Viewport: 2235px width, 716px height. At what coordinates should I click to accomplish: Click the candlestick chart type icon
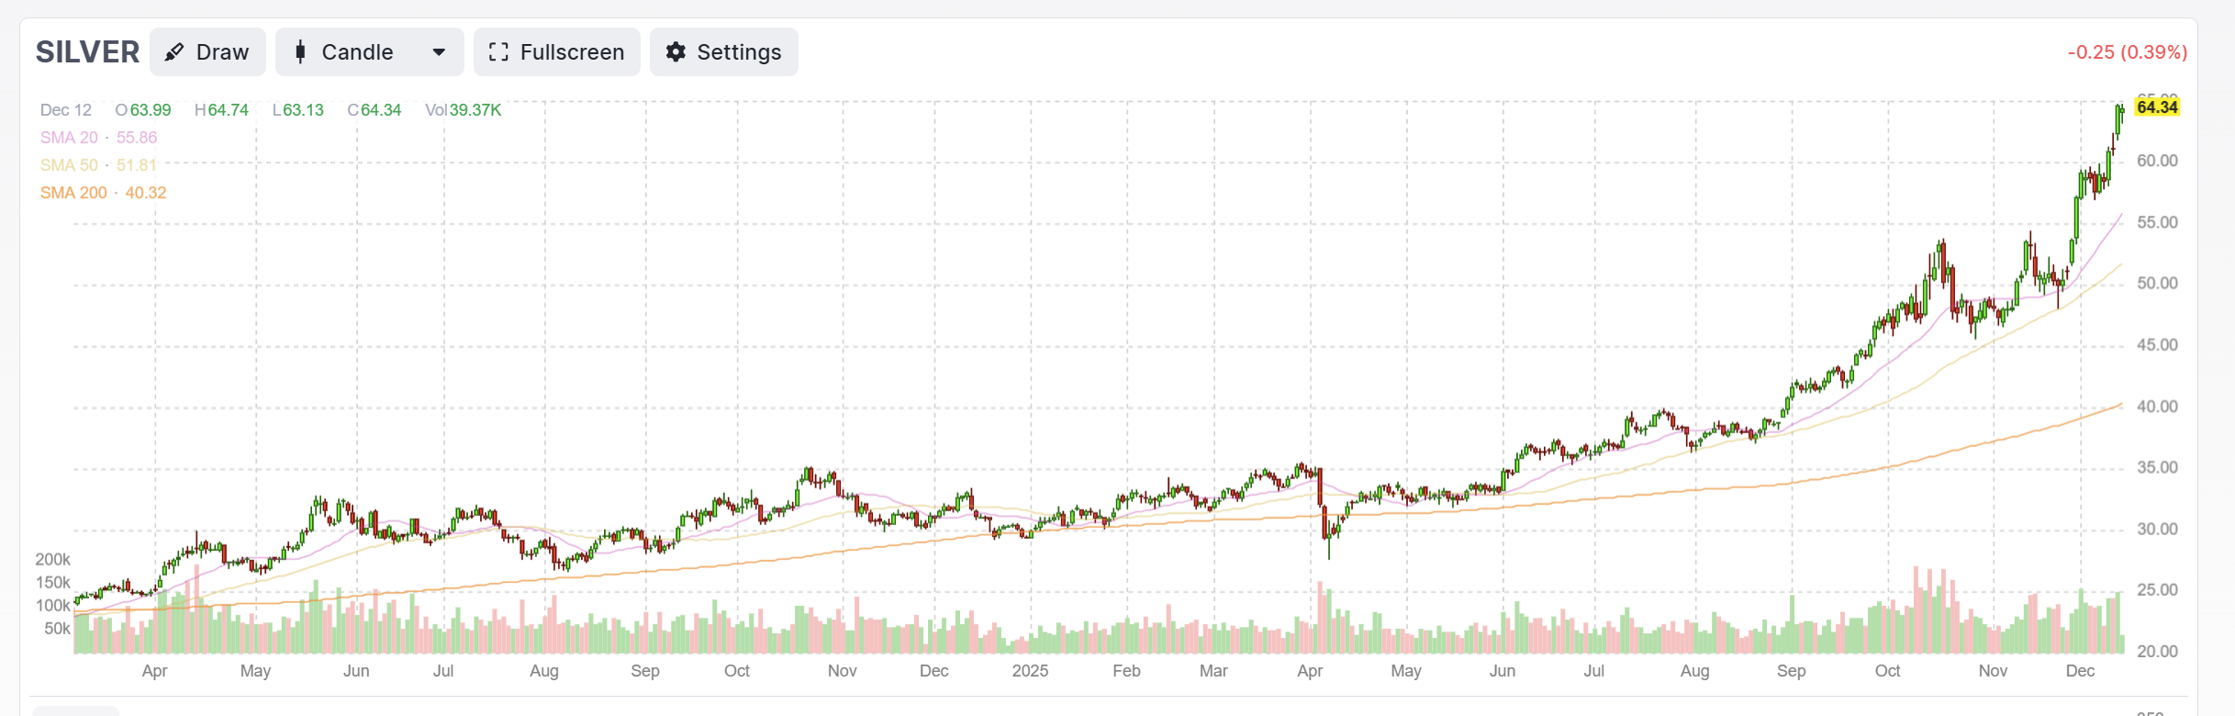click(x=300, y=52)
